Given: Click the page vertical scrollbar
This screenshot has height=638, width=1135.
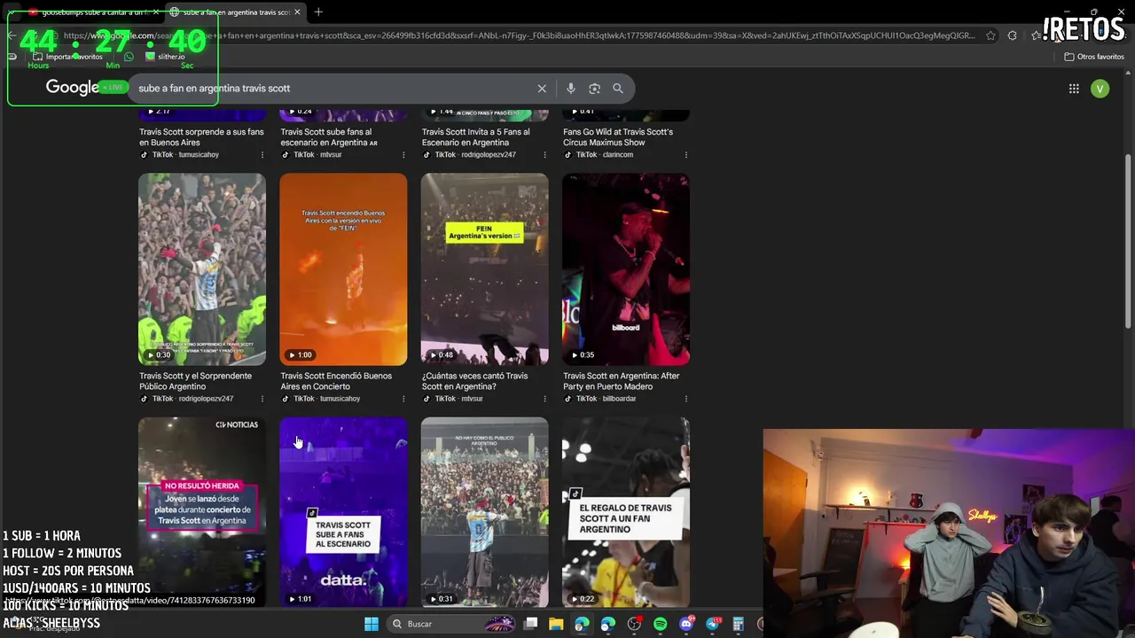Looking at the screenshot, I should pyautogui.click(x=1128, y=239).
